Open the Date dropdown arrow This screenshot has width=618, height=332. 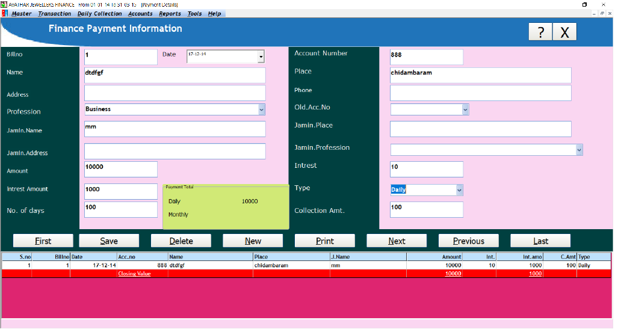coord(261,57)
